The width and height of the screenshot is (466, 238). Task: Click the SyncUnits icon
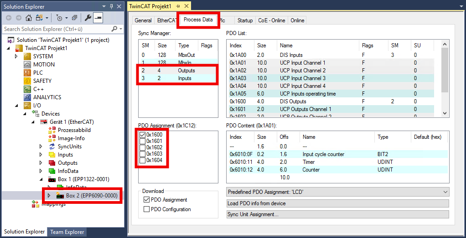[52, 146]
